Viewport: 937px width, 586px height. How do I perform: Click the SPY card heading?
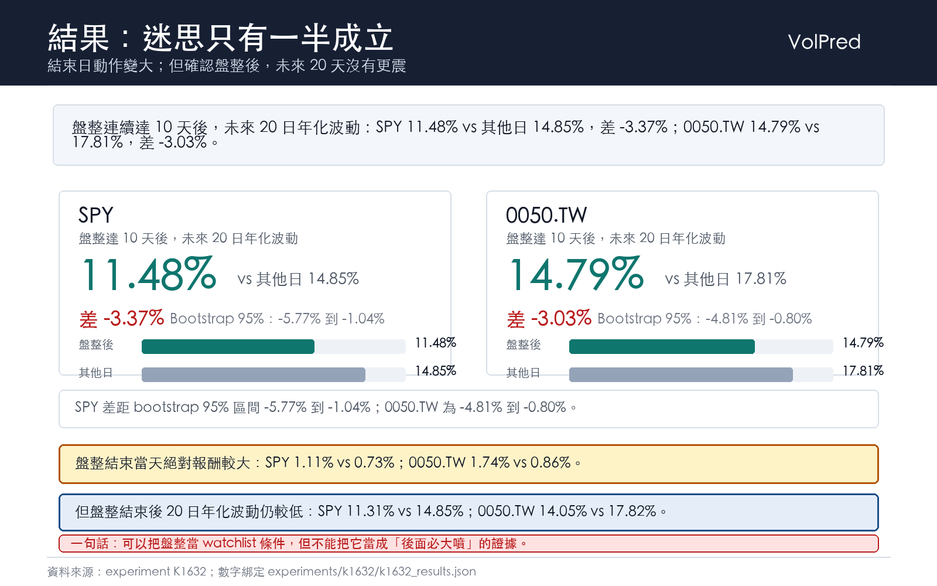click(96, 215)
